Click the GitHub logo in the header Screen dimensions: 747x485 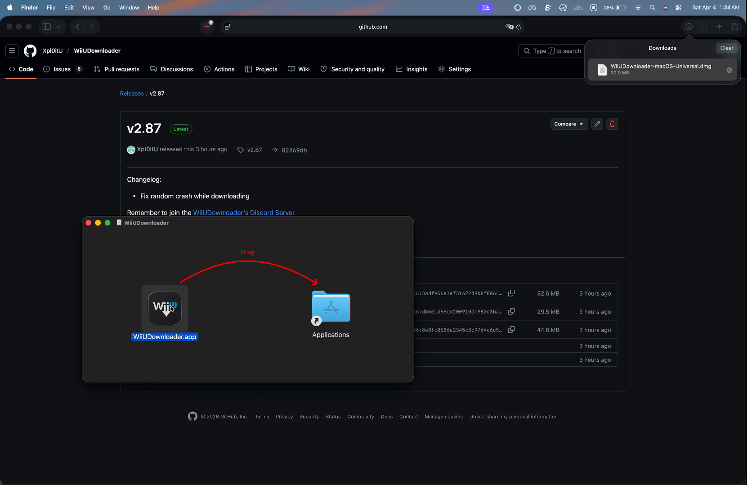(x=30, y=50)
